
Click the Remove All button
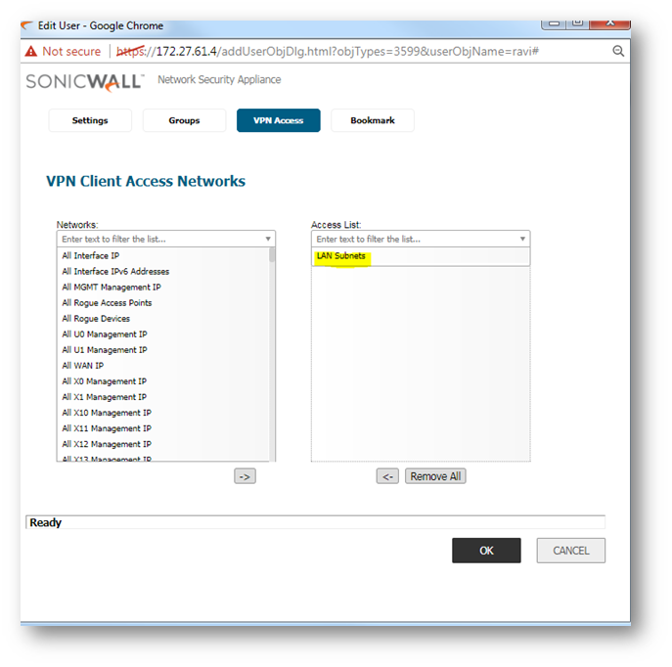tap(435, 476)
